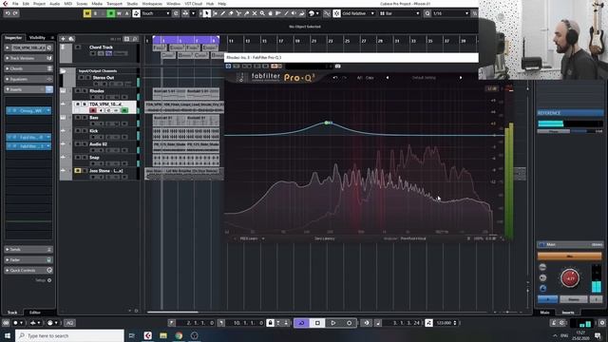Switch to the Inserts tab in the right zone

tap(568, 313)
